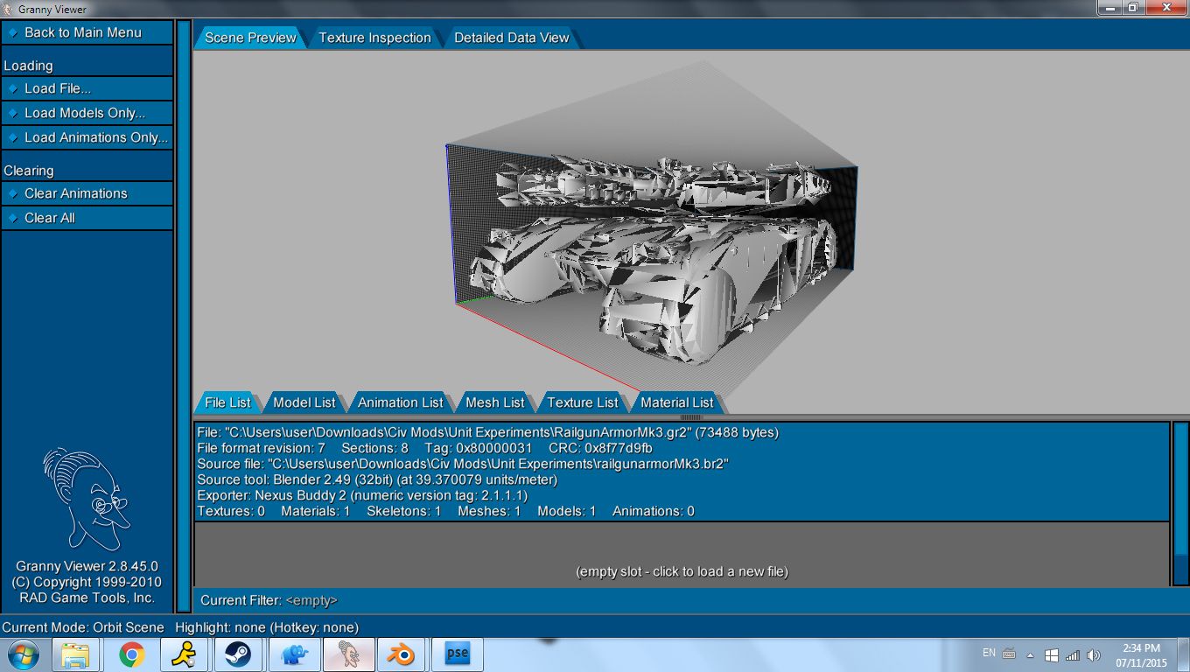Click the Load File... button
This screenshot has height=672, width=1190.
pyautogui.click(x=87, y=88)
